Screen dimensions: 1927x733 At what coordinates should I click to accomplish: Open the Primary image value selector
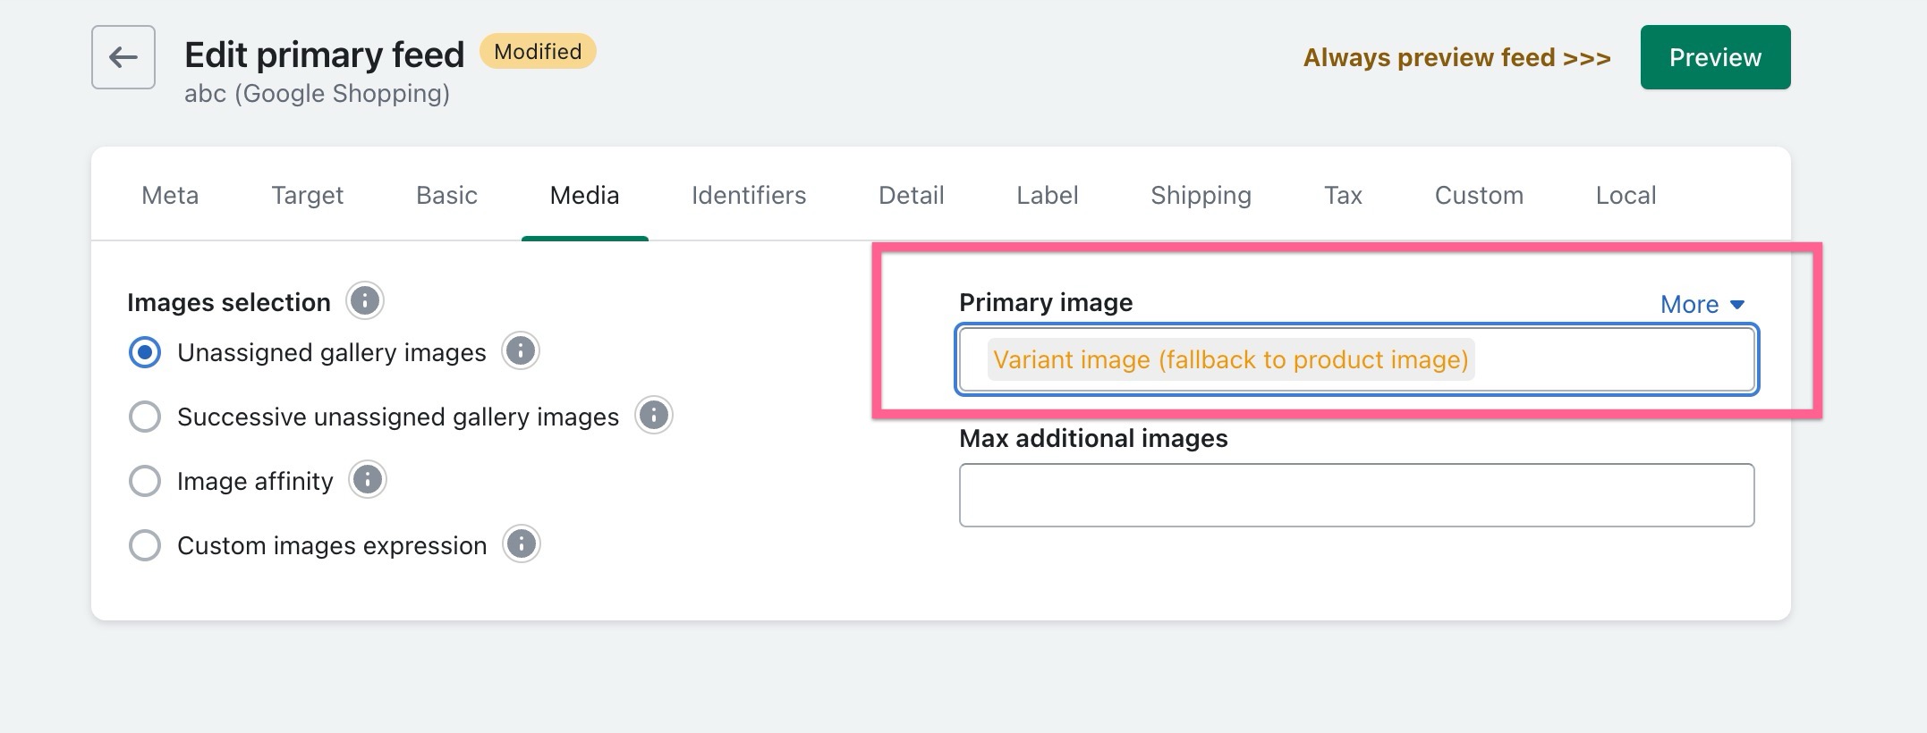point(1356,359)
